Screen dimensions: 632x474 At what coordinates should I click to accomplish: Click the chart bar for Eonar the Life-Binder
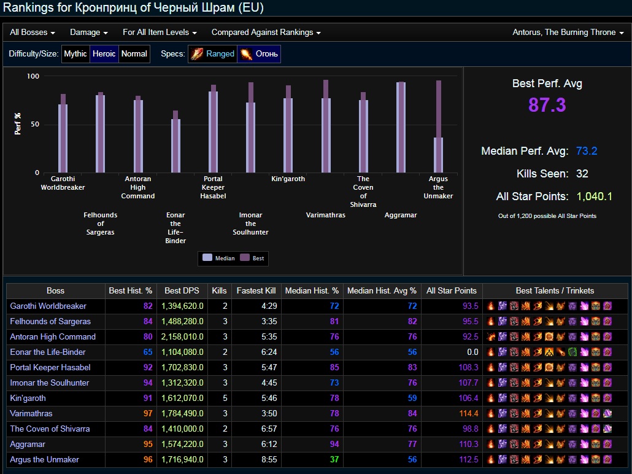(175, 142)
